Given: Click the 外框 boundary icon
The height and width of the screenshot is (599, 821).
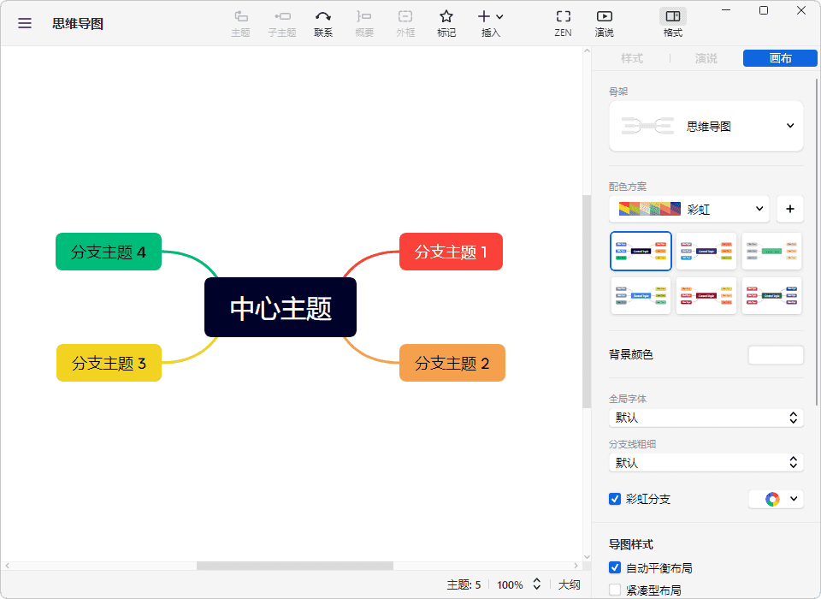Looking at the screenshot, I should (x=405, y=24).
